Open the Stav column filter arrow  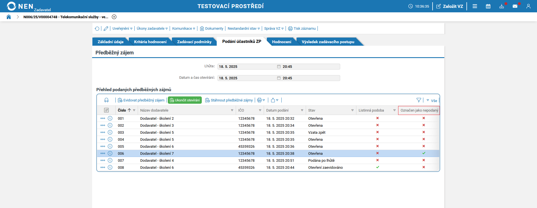pos(352,110)
